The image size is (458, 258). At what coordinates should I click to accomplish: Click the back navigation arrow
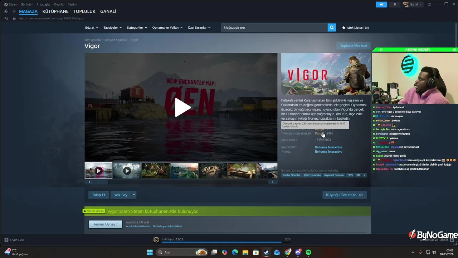click(x=6, y=11)
